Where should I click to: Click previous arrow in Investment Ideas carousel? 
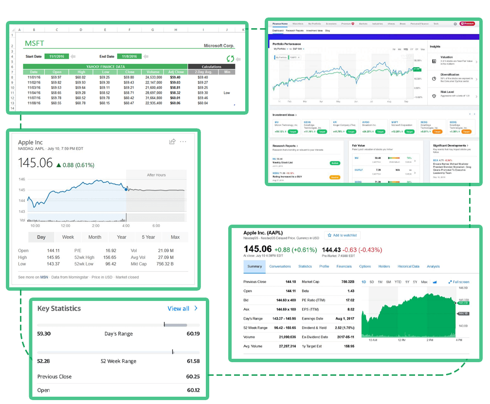[470, 114]
